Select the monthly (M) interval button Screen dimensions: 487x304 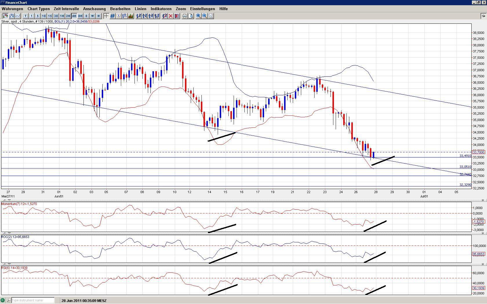coord(99,16)
